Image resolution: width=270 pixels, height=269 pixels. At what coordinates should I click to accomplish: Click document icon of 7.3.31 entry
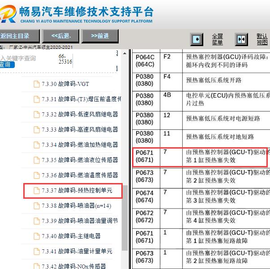37,99
